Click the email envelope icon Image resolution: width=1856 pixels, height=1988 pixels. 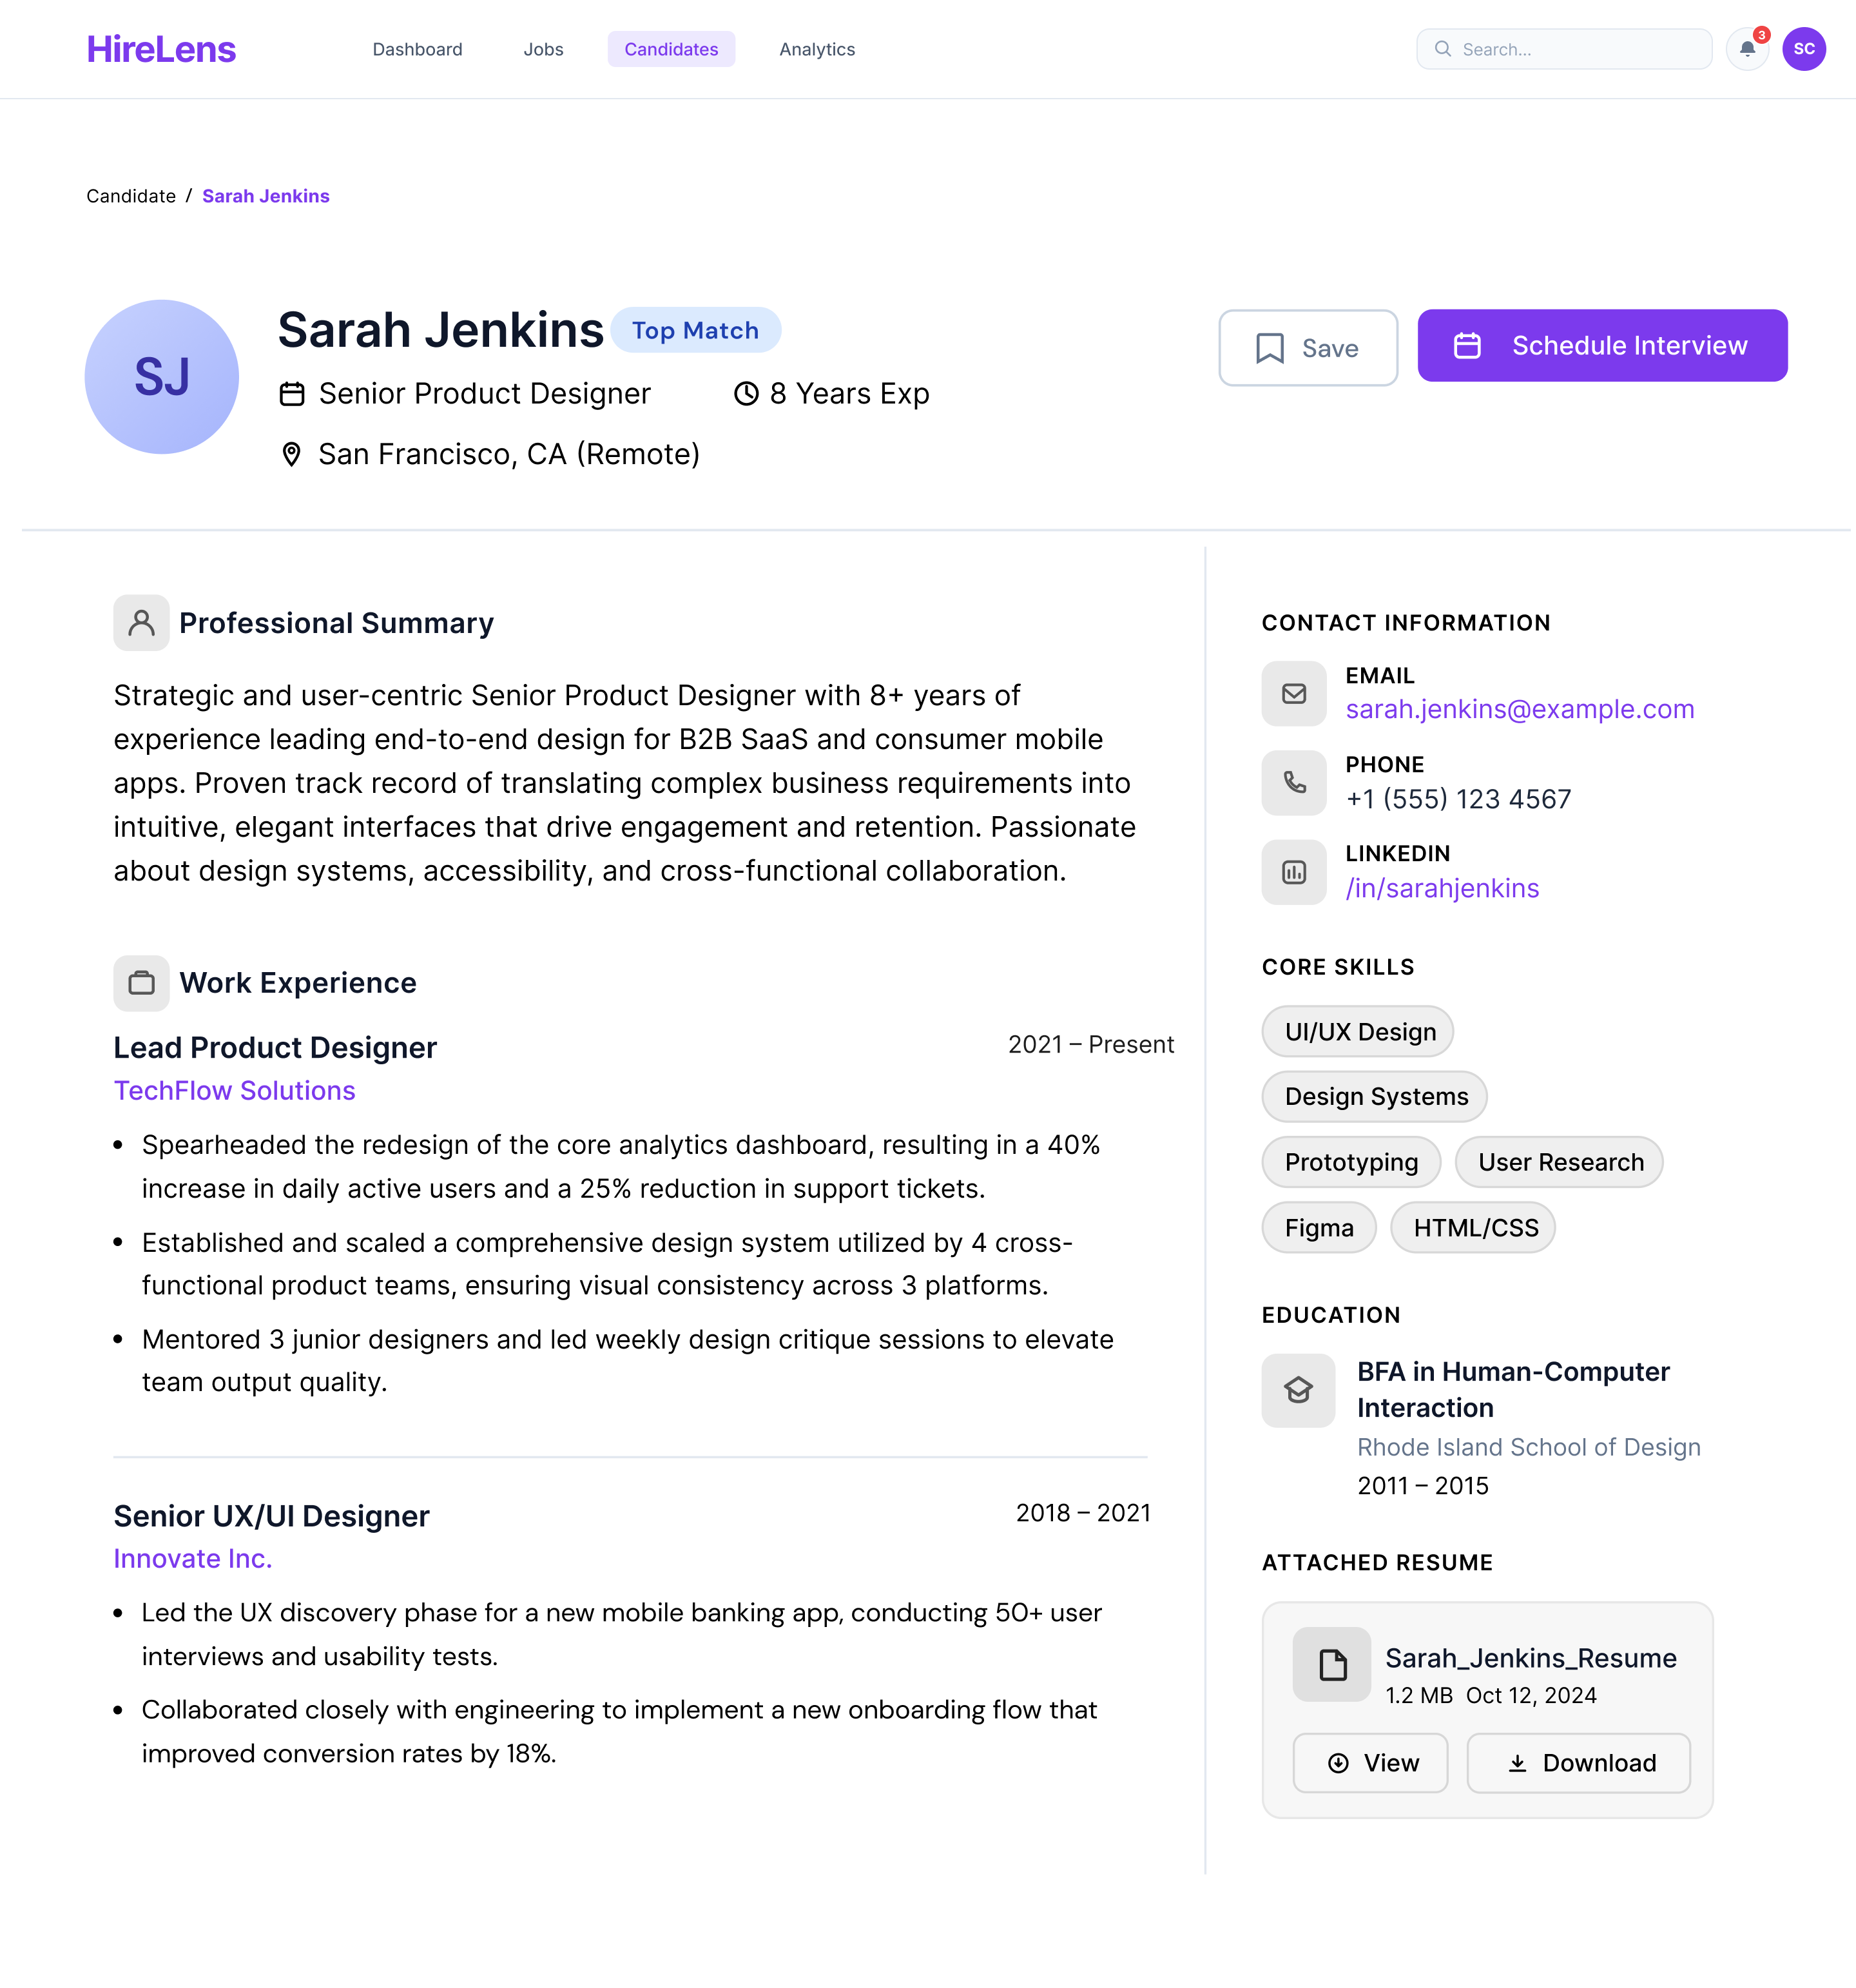[x=1294, y=693]
